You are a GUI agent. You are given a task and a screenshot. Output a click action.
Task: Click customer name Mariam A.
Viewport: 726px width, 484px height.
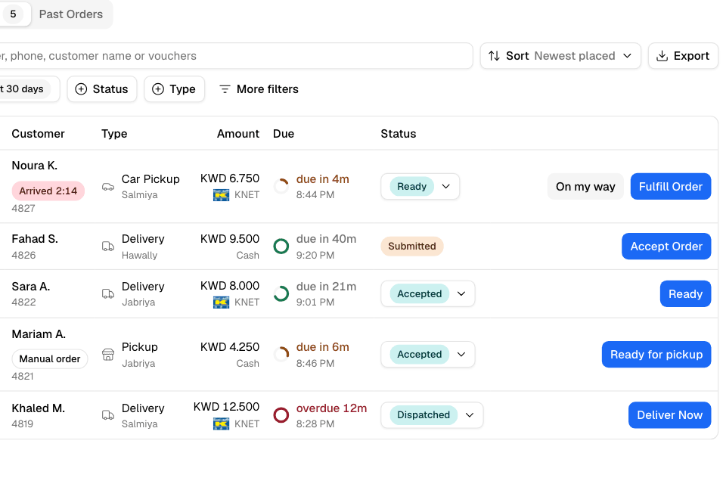coord(39,334)
